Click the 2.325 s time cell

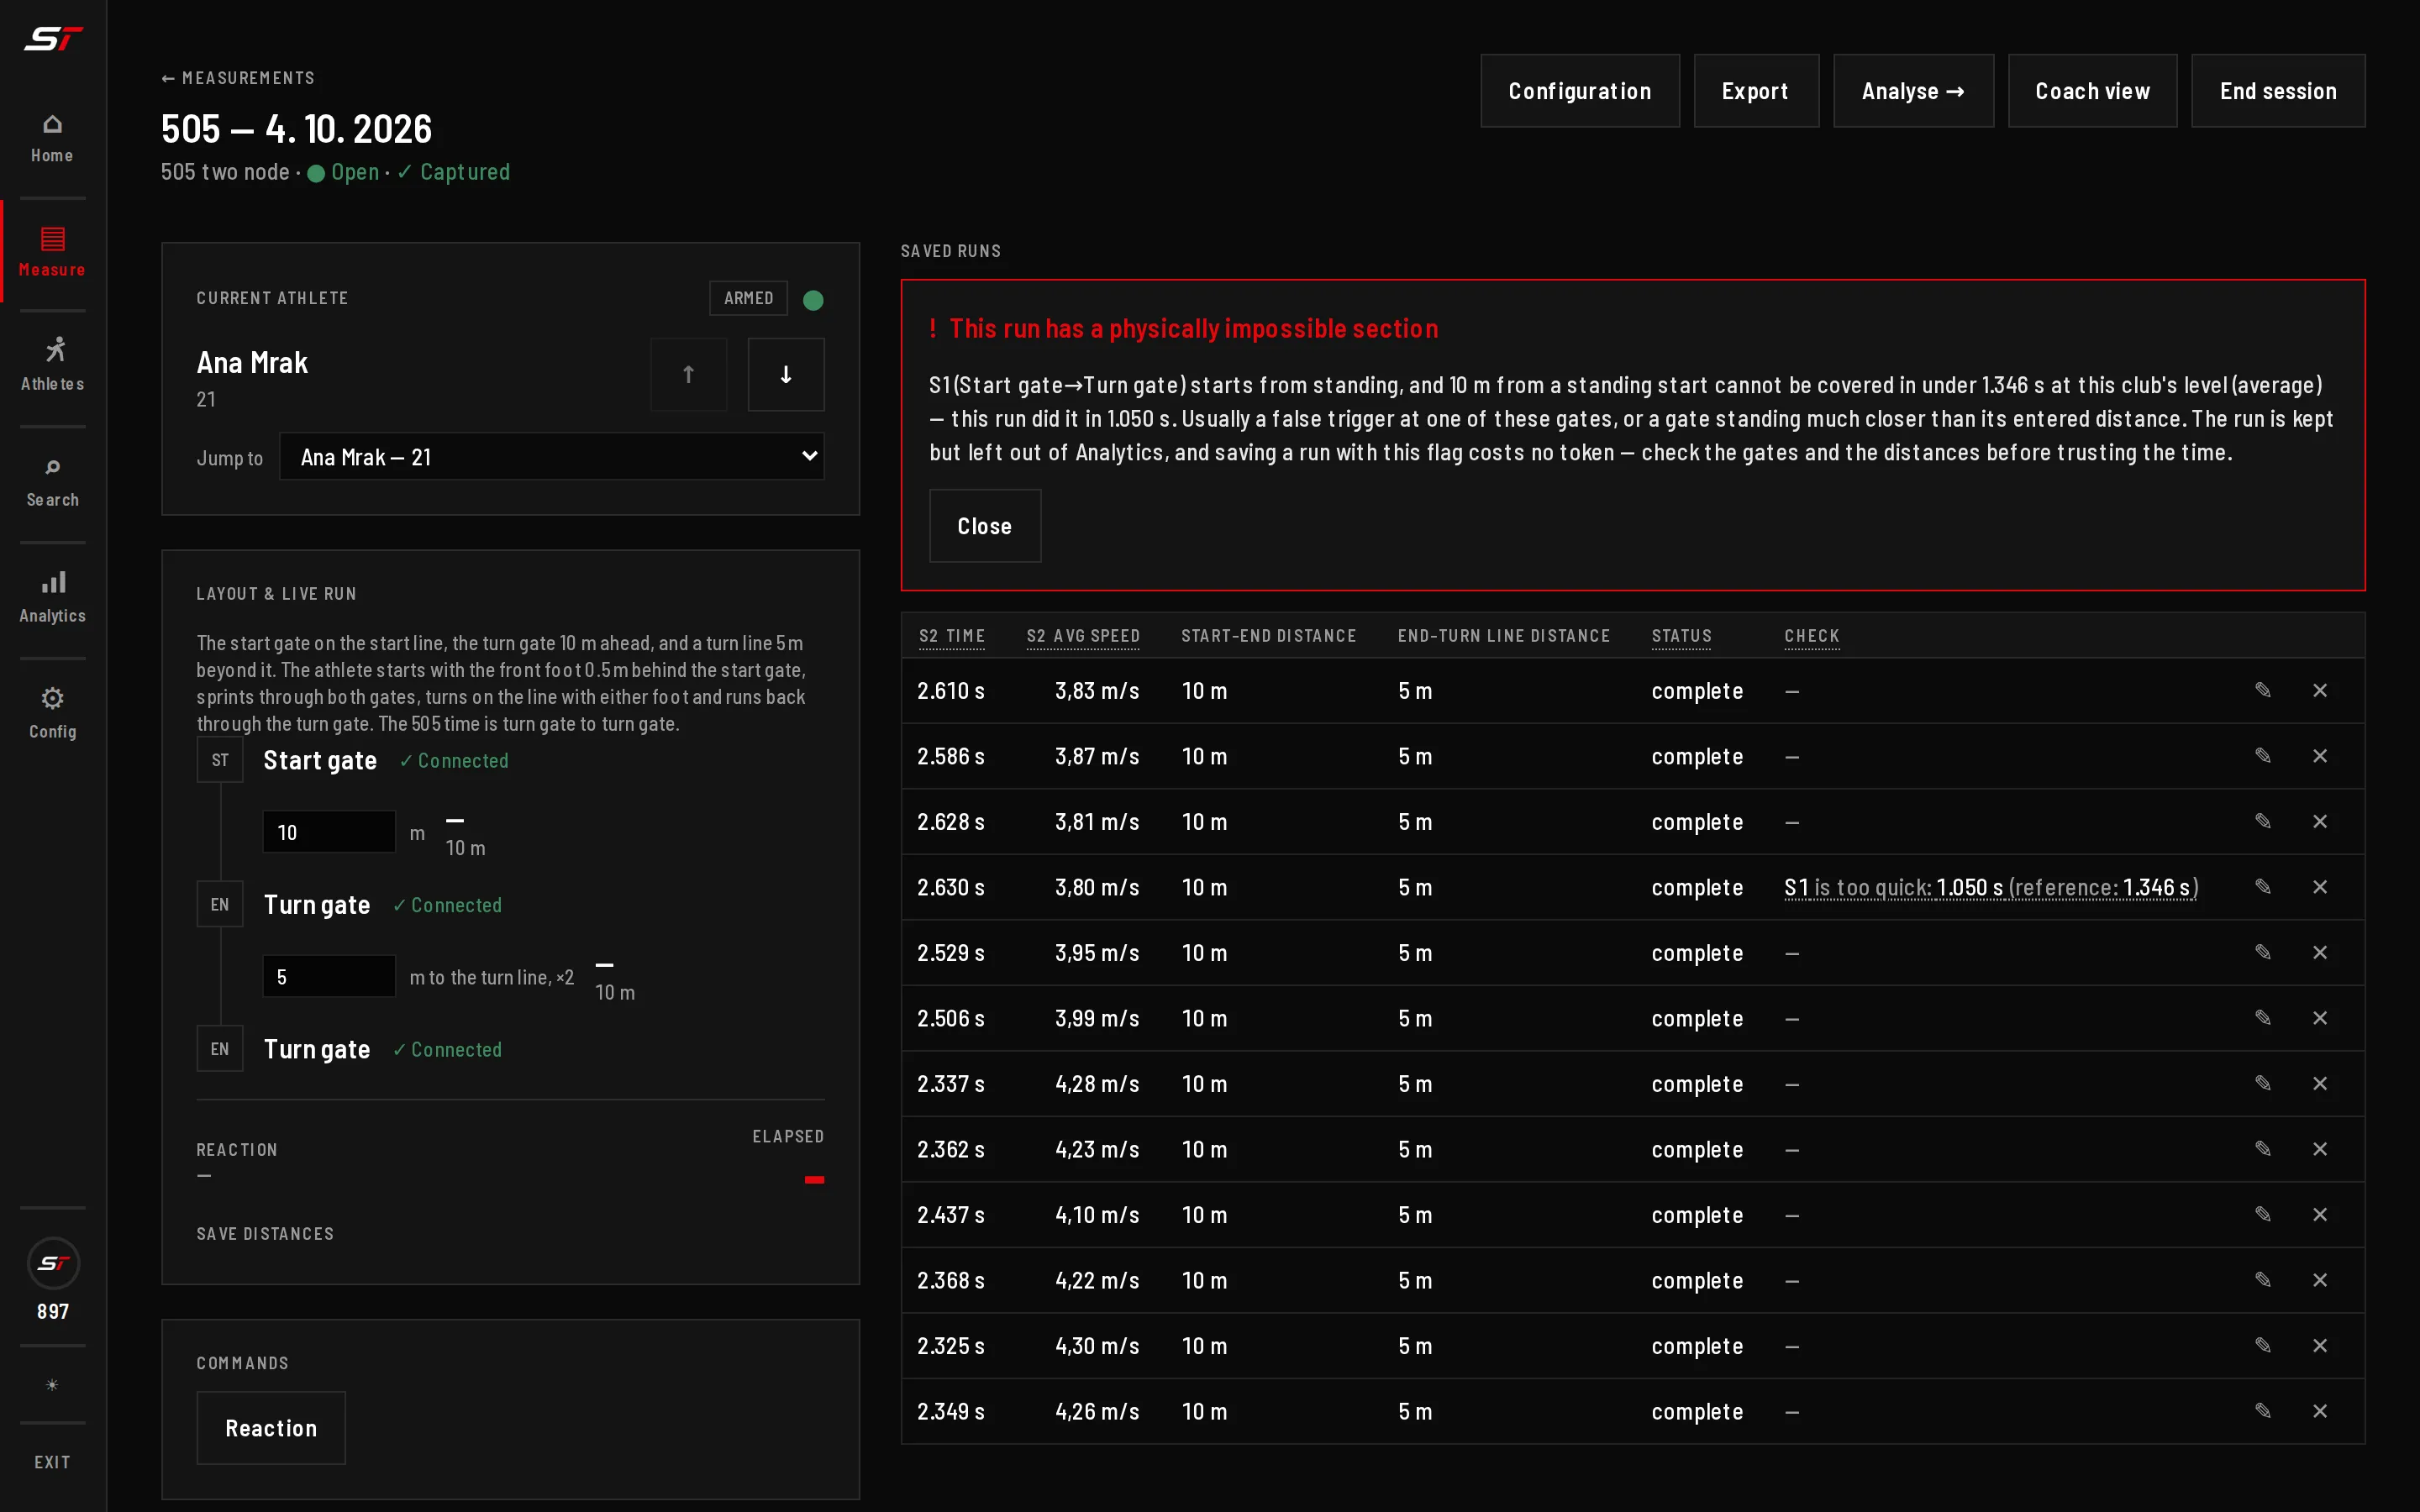951,1346
